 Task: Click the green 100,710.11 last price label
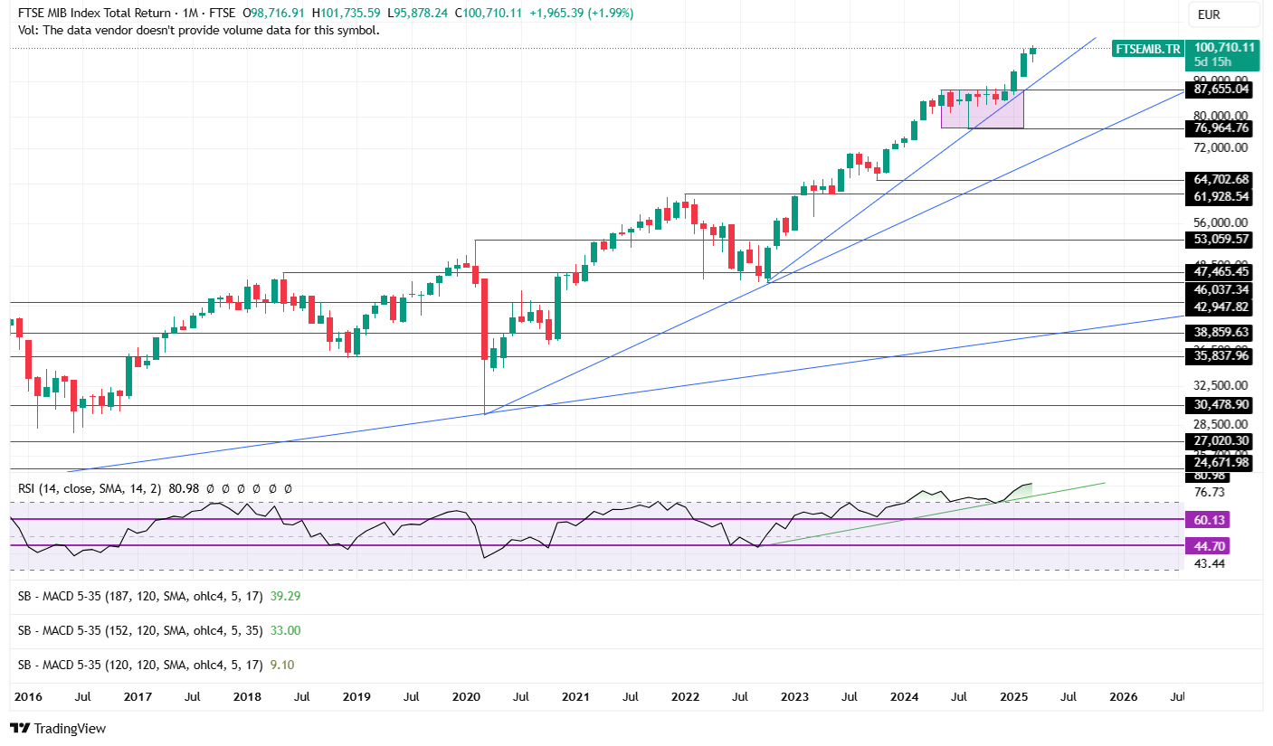coord(1223,47)
